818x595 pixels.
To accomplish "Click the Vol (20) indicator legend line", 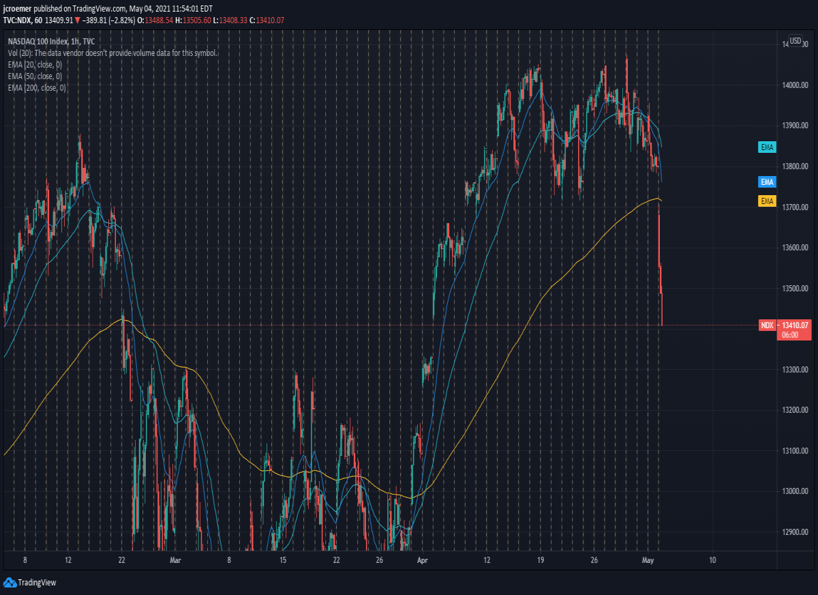I will (112, 53).
